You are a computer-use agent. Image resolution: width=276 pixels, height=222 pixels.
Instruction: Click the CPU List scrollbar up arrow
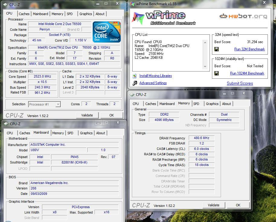pos(205,42)
